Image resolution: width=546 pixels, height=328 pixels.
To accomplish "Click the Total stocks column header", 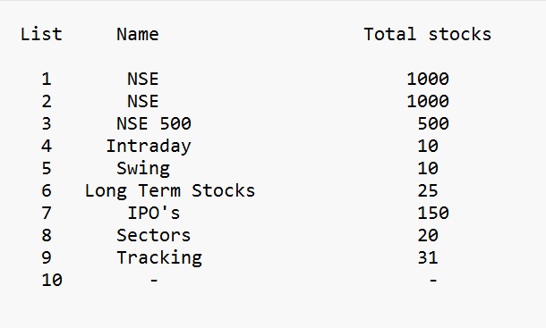I will (x=427, y=34).
